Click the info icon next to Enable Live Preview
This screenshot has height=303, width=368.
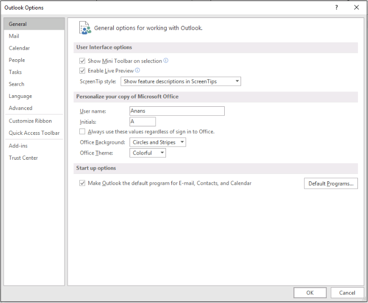[137, 70]
